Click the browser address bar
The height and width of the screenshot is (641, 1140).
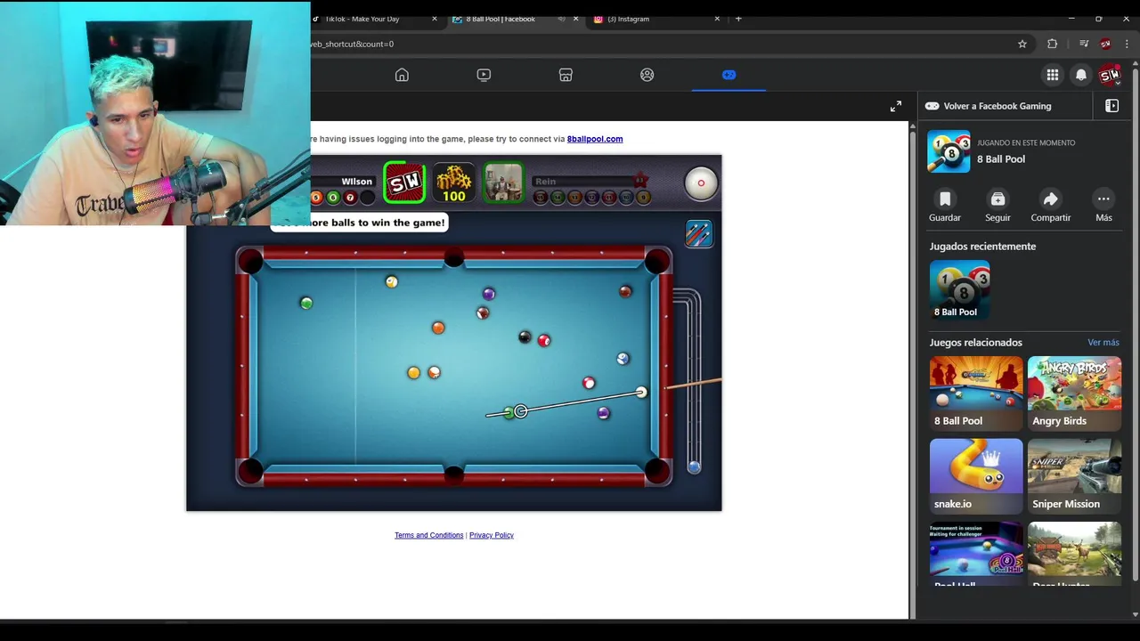(x=659, y=44)
